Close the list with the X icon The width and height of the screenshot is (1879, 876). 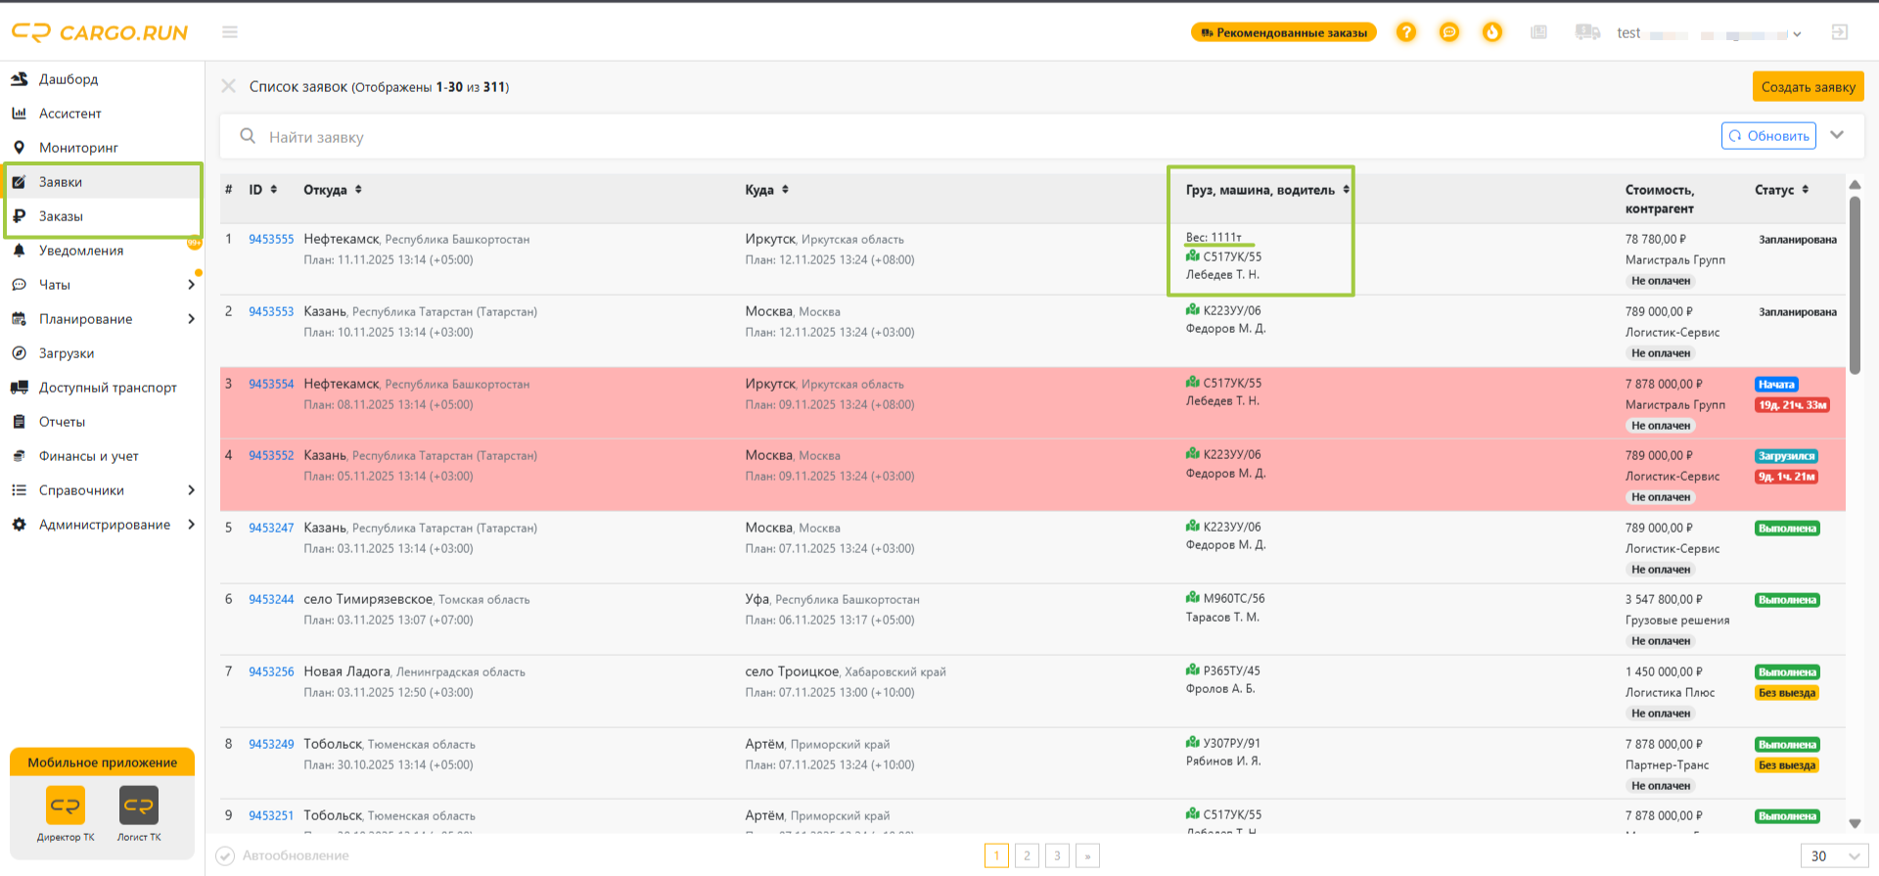229,86
